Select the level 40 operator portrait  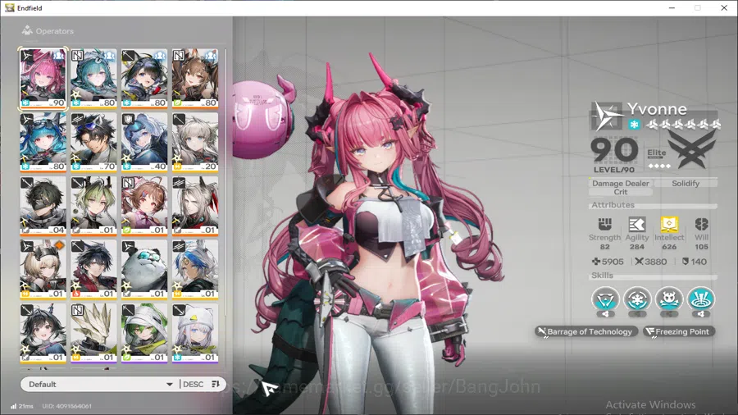(144, 142)
